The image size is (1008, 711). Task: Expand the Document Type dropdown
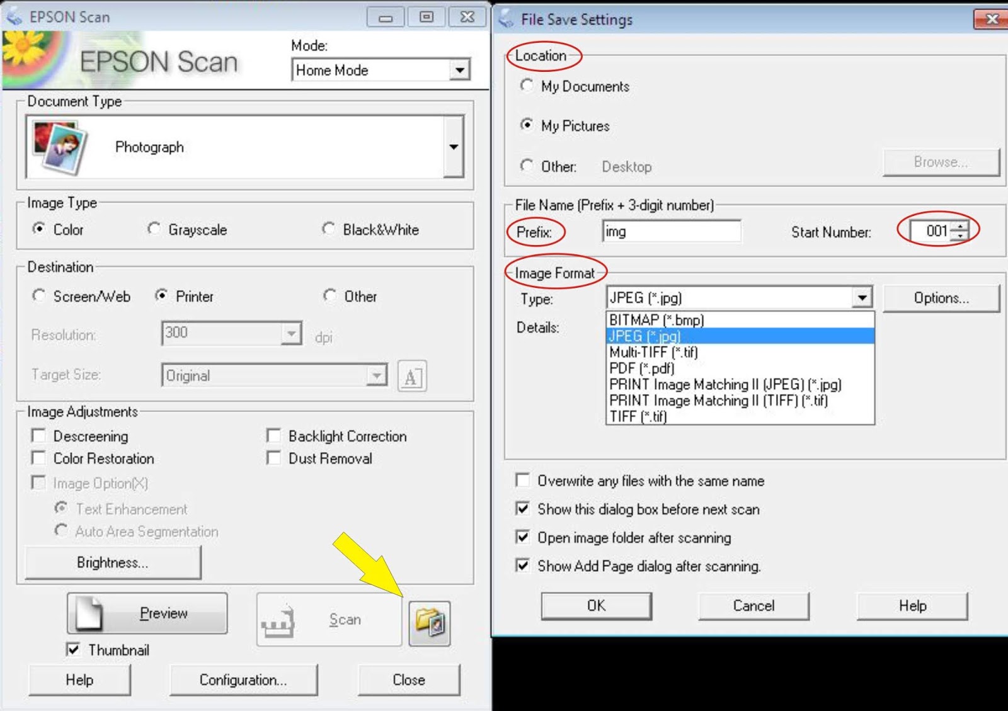pos(452,146)
